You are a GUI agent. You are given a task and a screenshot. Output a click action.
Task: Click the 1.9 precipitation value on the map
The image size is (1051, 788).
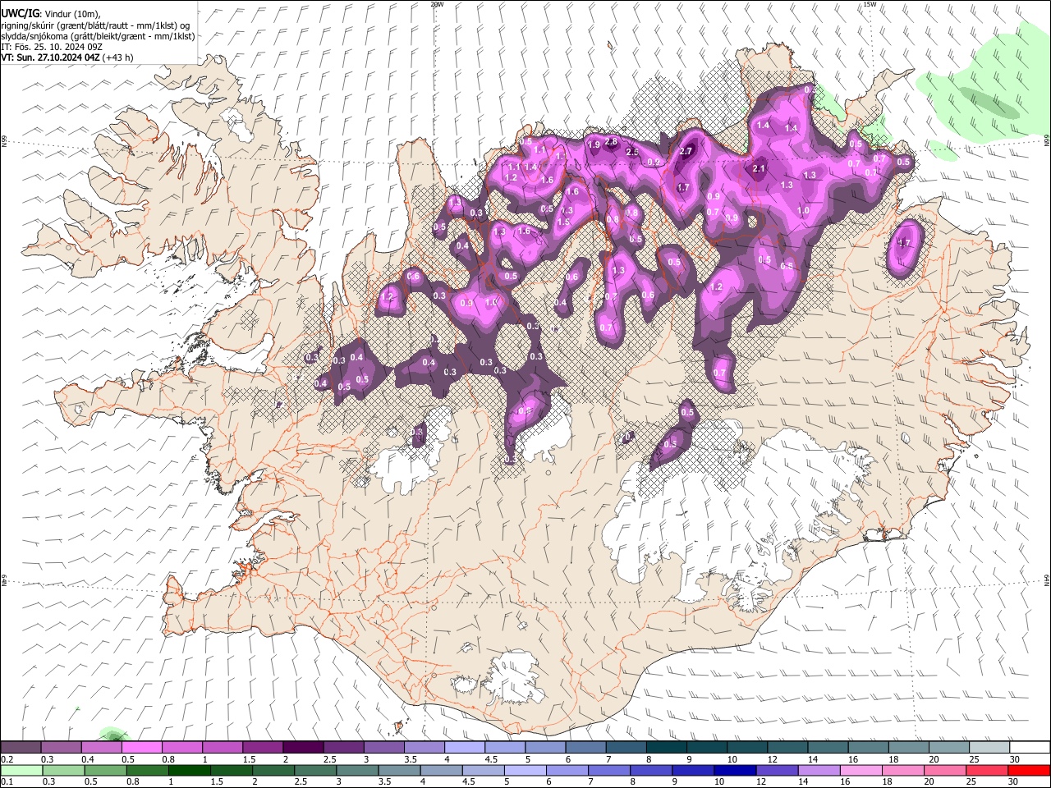point(594,145)
